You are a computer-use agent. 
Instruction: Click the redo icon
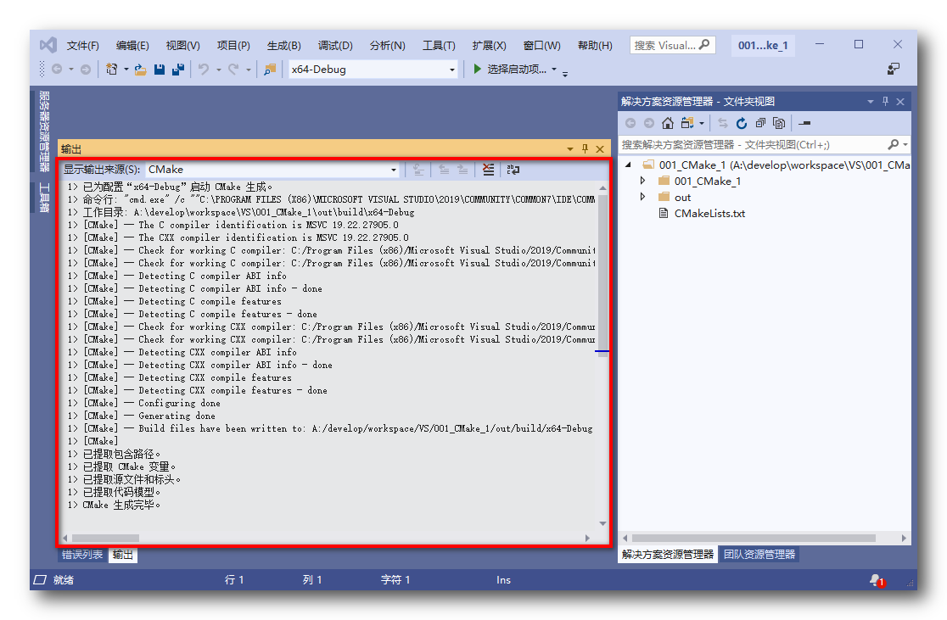(x=233, y=70)
